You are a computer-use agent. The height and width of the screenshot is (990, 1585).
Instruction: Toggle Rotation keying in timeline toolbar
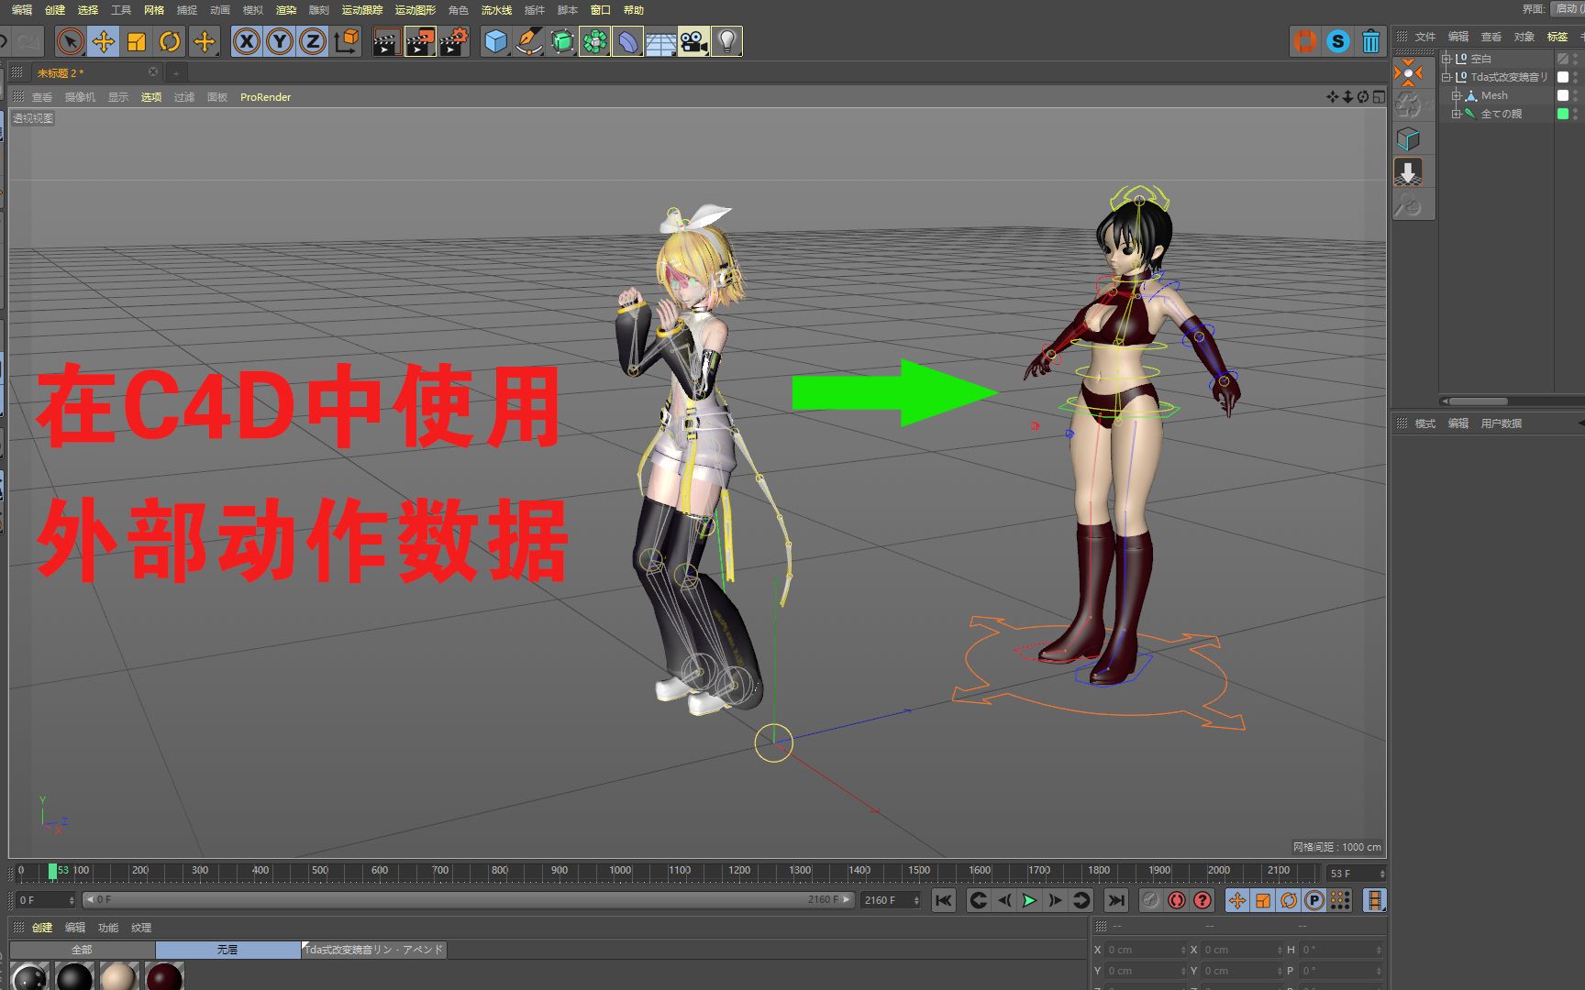(1289, 900)
